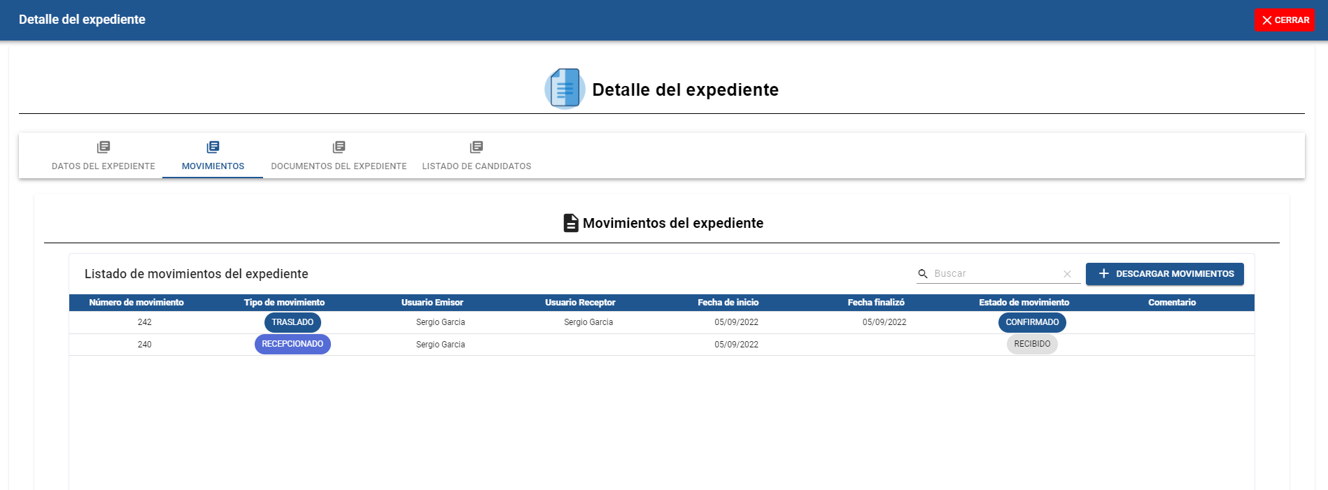Click the CONFIRMADO status badge
Viewport: 1328px width, 490px height.
click(1032, 322)
